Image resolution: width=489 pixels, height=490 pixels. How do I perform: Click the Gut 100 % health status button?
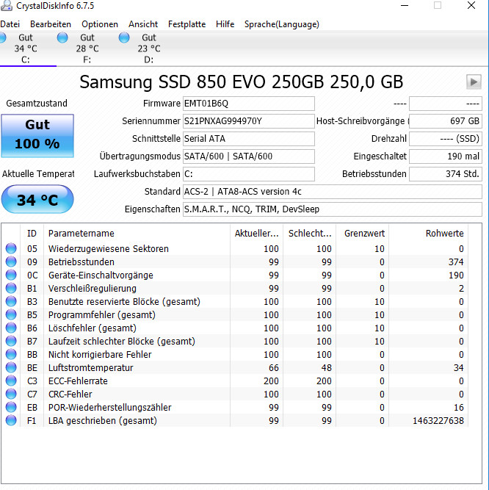coord(37,136)
